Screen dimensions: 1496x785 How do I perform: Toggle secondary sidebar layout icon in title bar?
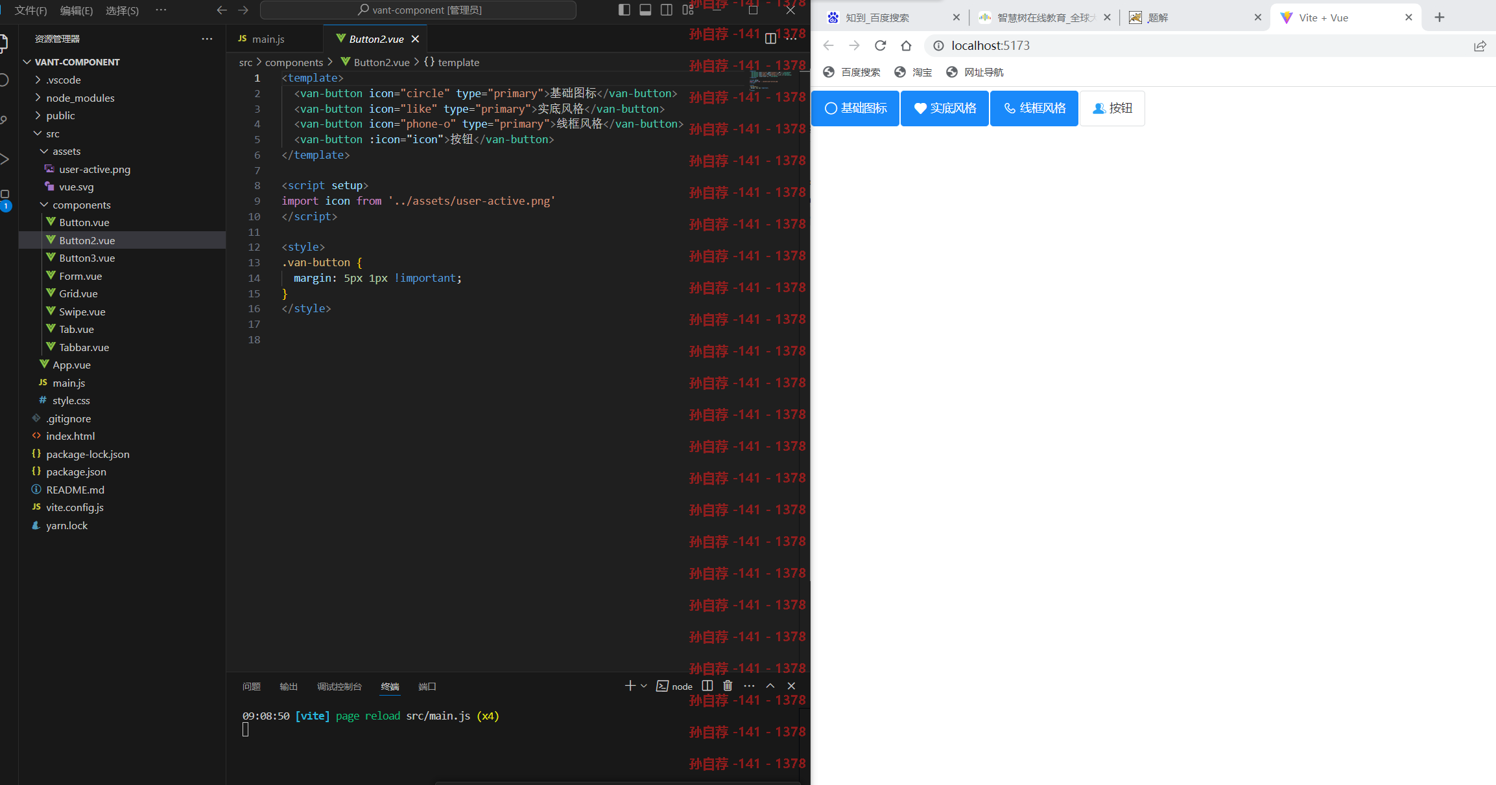click(666, 10)
